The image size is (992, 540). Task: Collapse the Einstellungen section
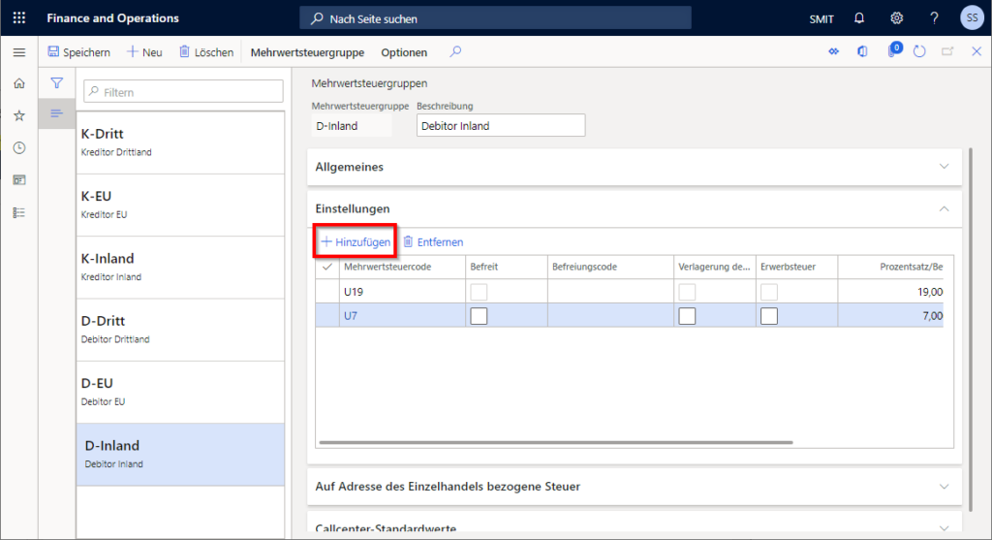(x=635, y=208)
